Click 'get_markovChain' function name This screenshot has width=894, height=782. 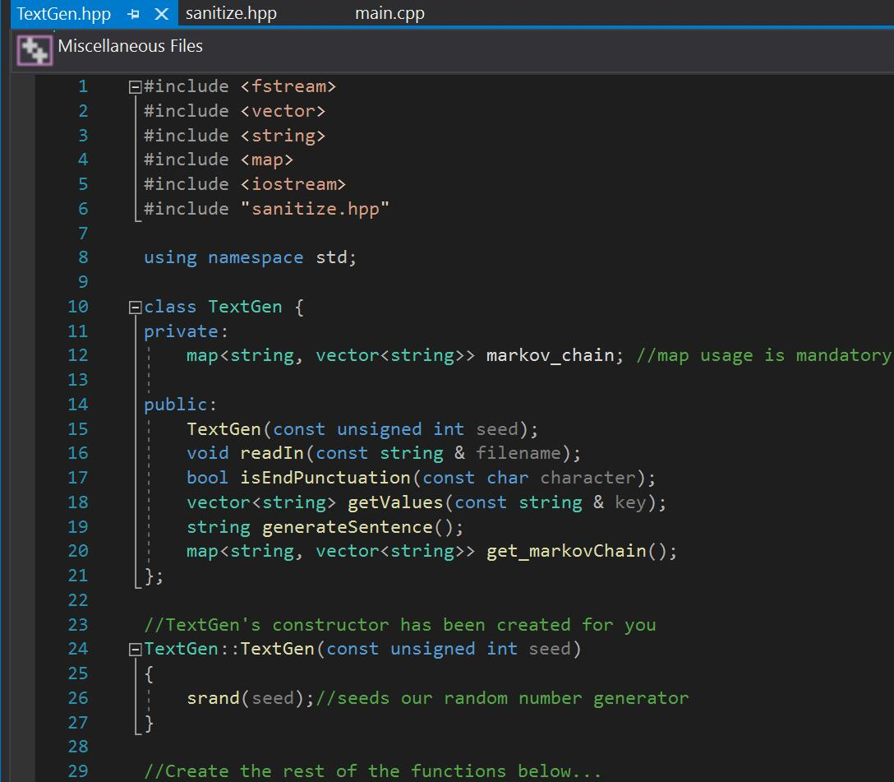[566, 552]
